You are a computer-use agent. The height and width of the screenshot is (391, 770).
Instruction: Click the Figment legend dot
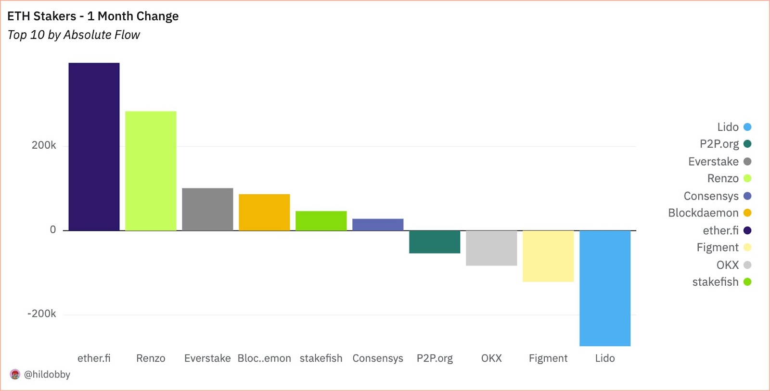[x=747, y=247]
